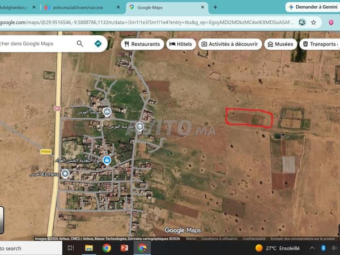Viewport: 340px width, 255px height.
Task: Close the Google Maps tab
Action: point(202,7)
